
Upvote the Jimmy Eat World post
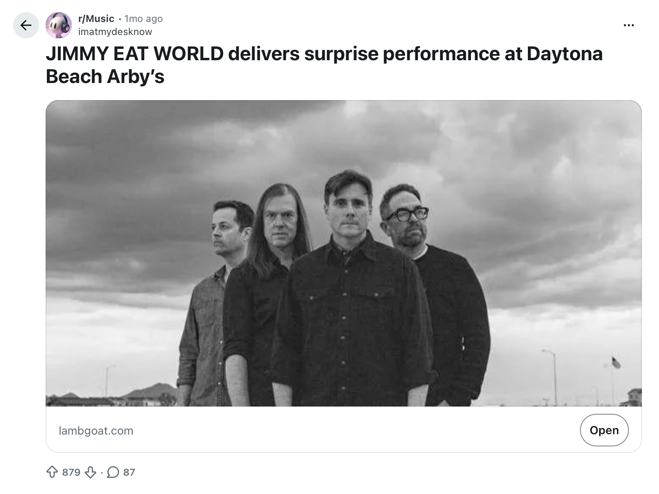tap(52, 472)
